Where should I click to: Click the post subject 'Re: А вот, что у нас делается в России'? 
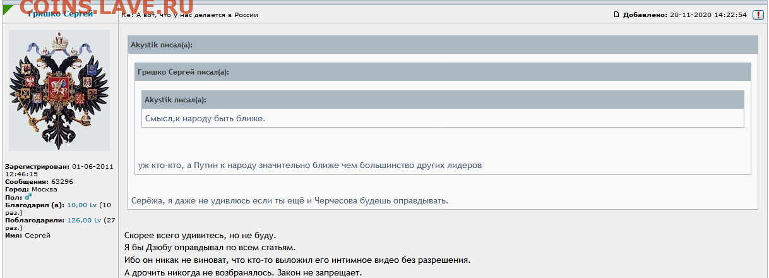click(x=189, y=15)
